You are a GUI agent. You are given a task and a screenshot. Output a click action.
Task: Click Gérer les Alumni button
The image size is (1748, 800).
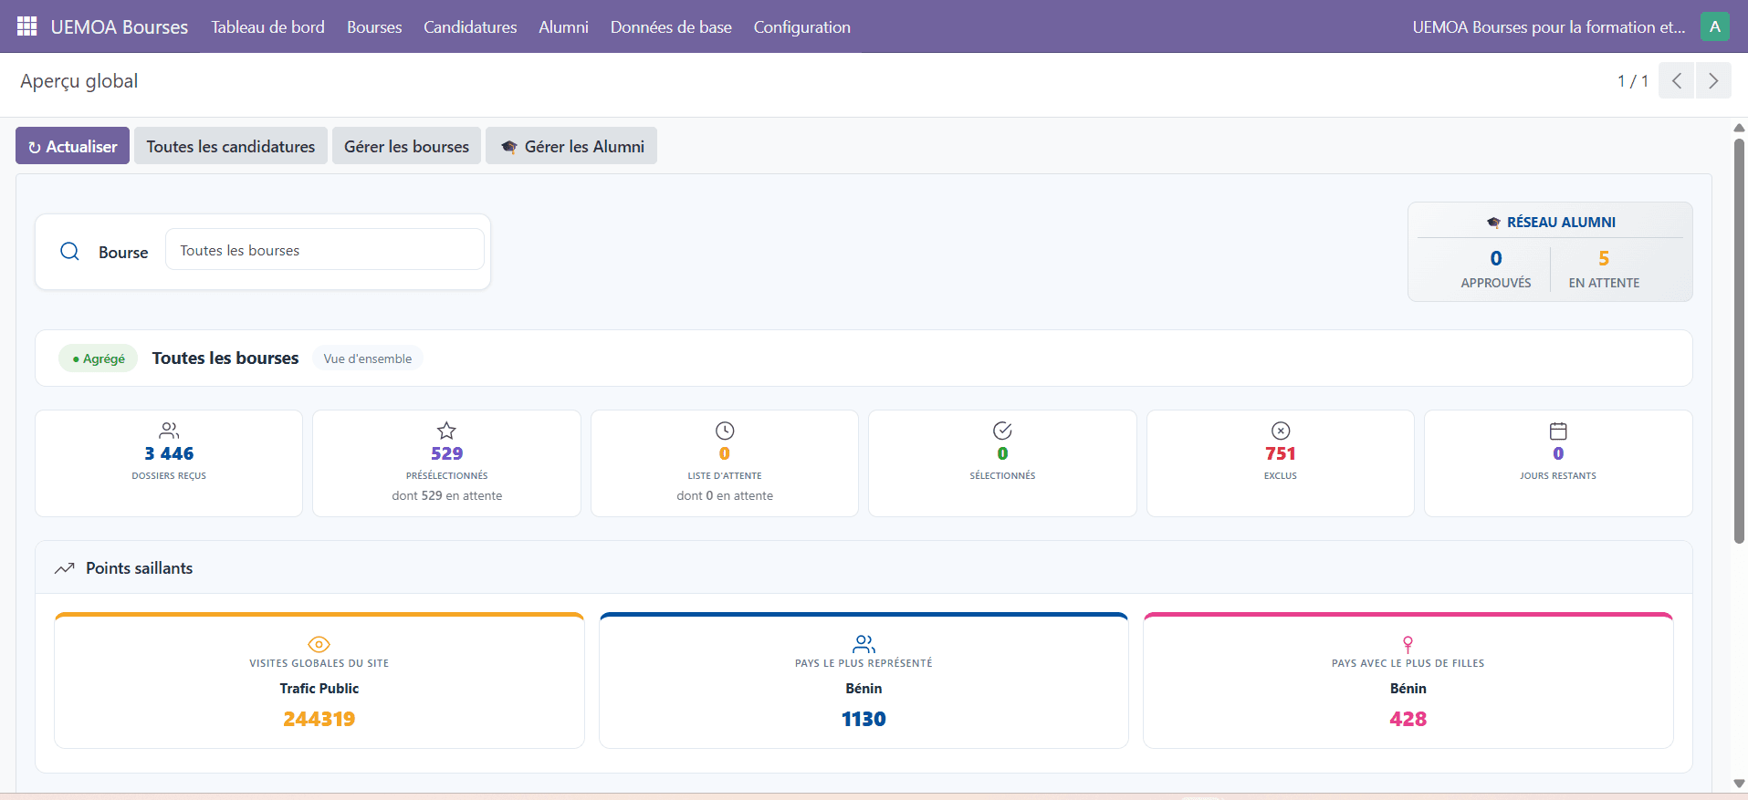click(571, 146)
